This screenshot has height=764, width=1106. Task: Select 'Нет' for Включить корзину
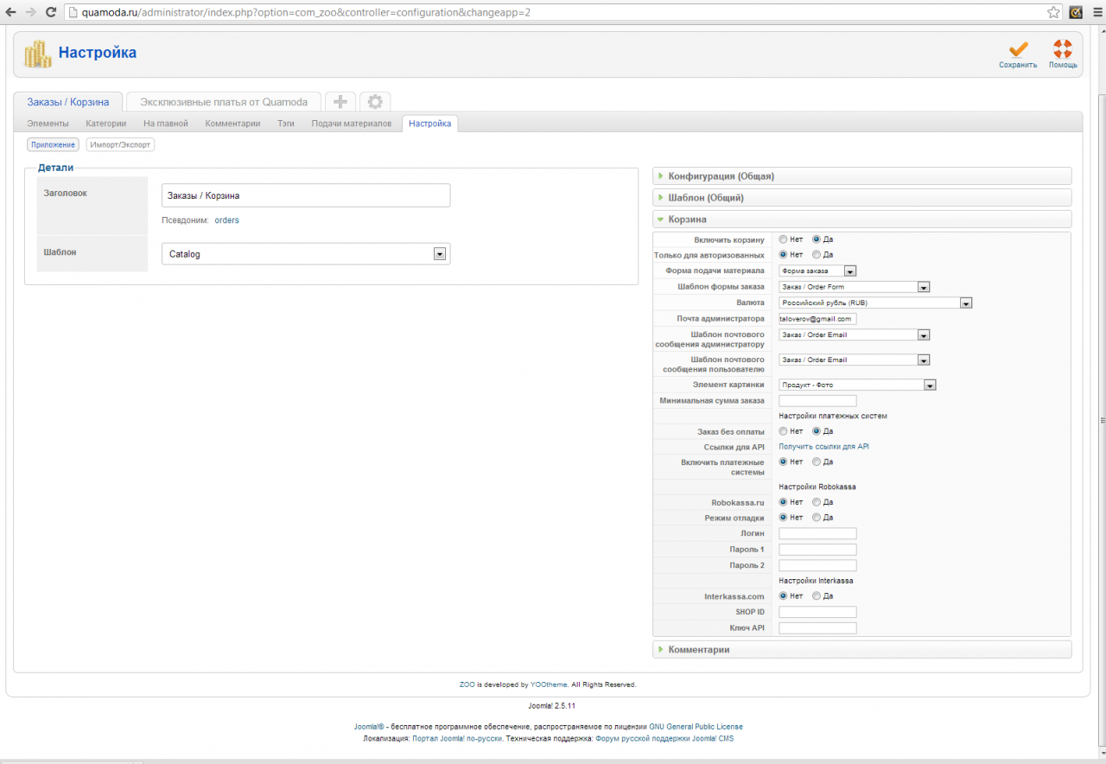[x=783, y=239]
